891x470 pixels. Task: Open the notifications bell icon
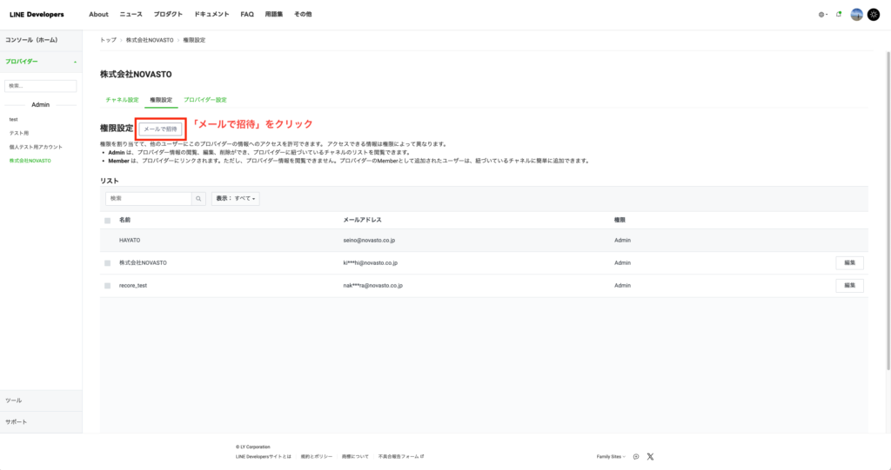click(x=838, y=15)
